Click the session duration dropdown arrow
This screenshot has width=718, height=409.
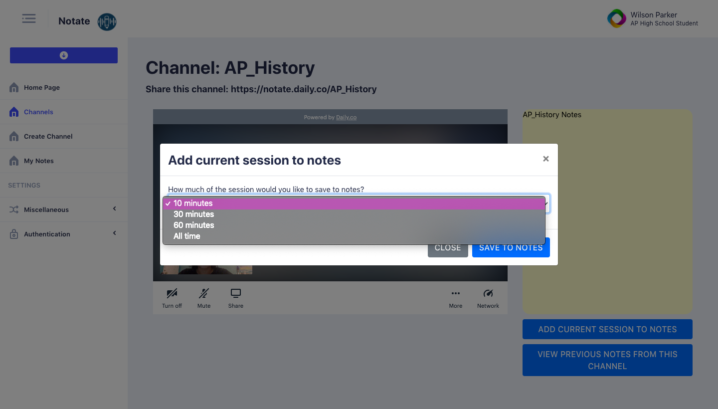pos(547,204)
